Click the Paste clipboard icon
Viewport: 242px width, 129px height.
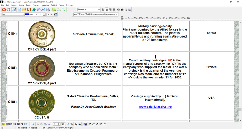[x=45, y=124]
